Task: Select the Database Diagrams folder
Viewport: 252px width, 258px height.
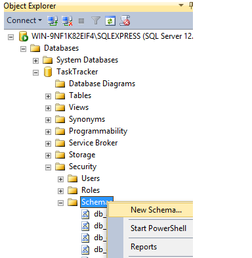Action: tap(102, 84)
